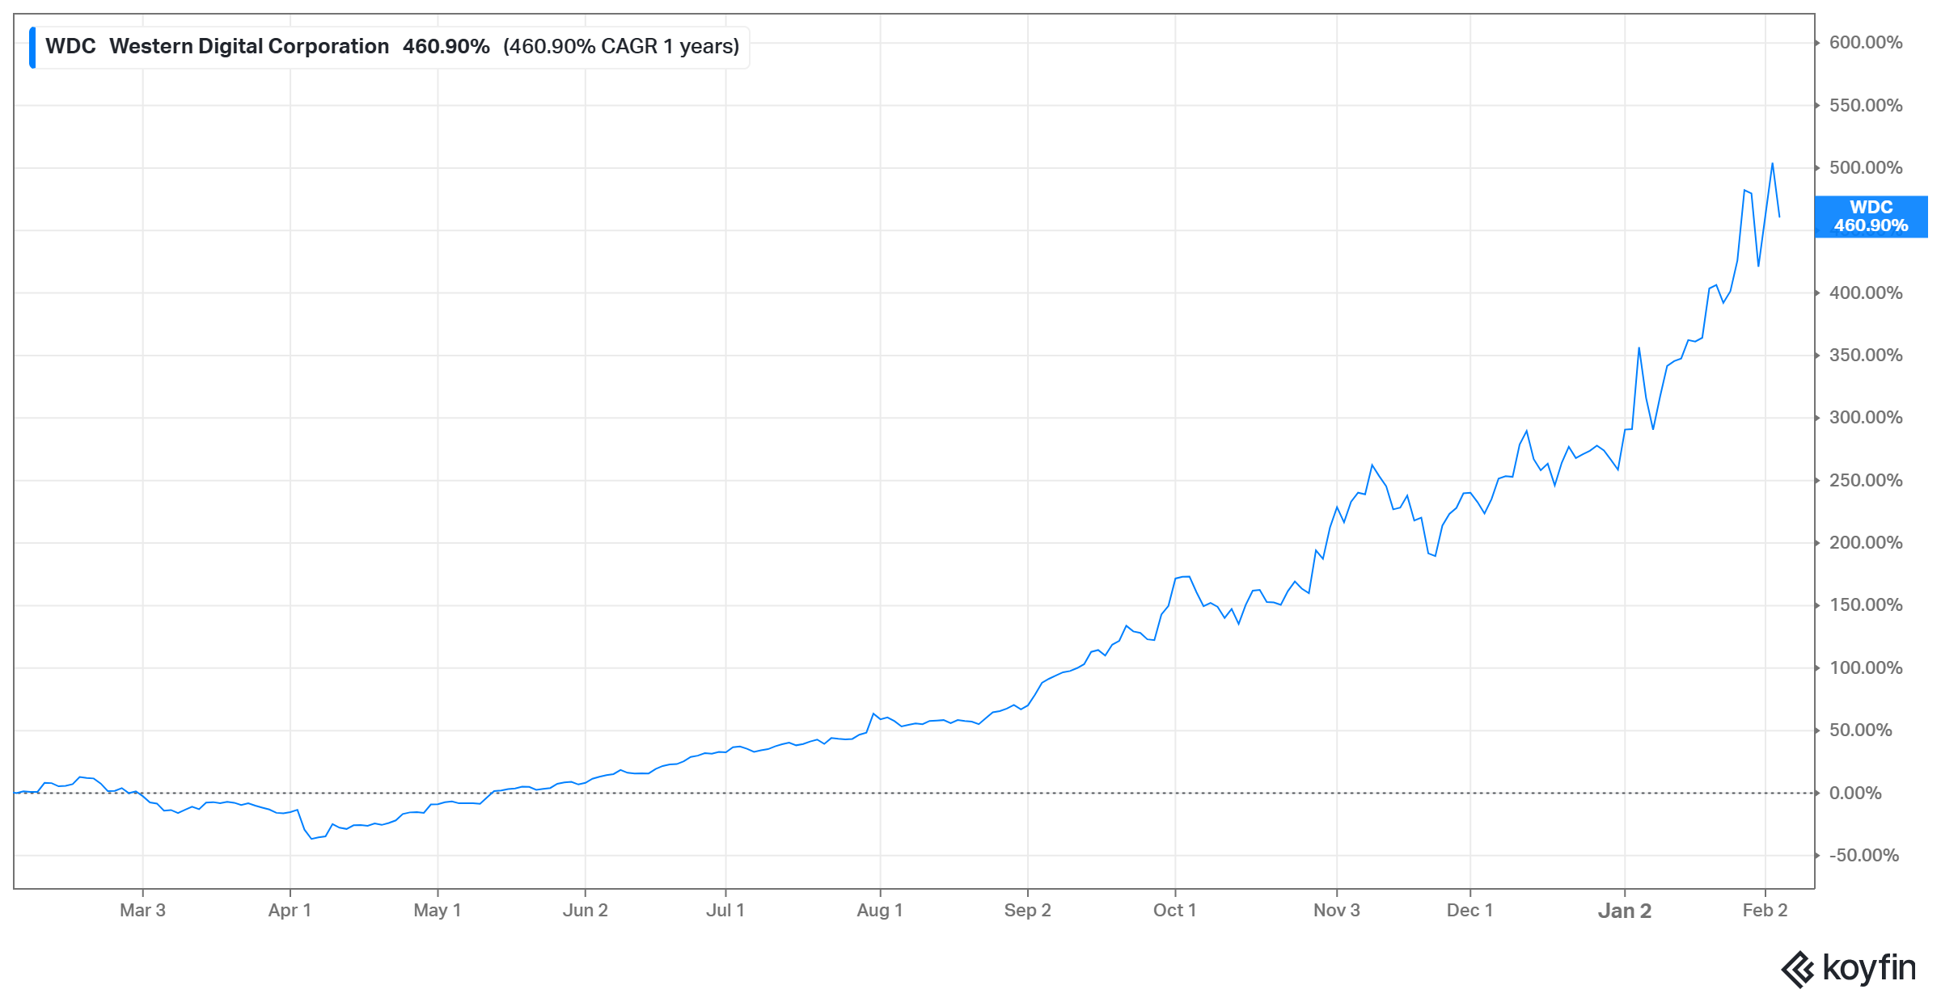Click the 500.00% y-axis label
This screenshot has width=1941, height=1002.
1866,168
